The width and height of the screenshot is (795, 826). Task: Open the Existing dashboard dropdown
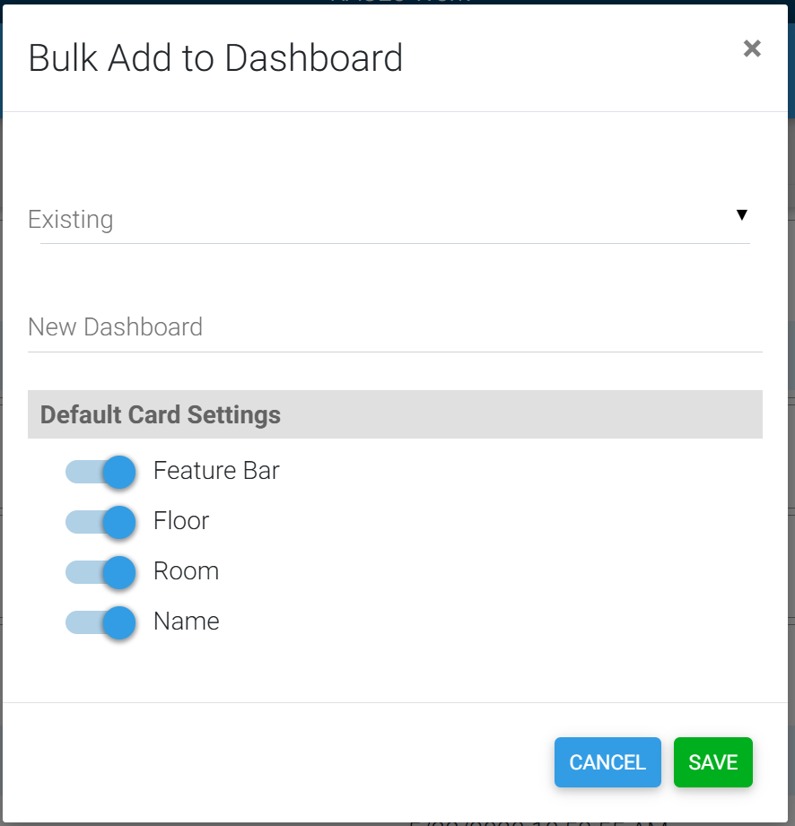tap(386, 221)
